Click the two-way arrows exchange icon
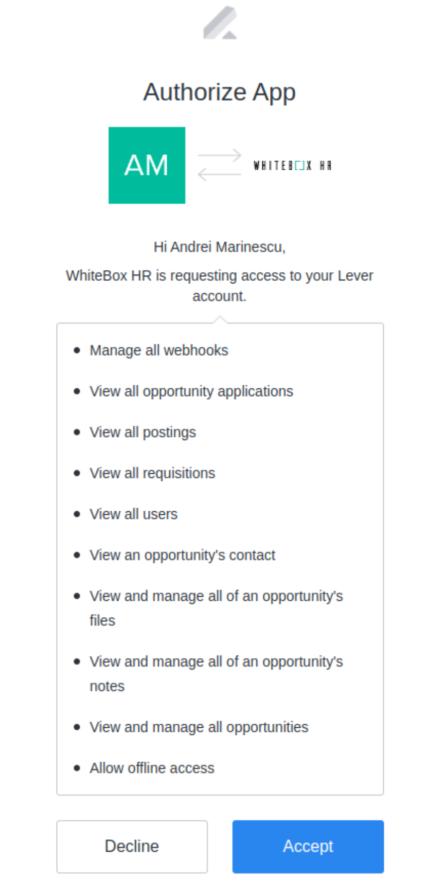This screenshot has height=894, width=427. pyautogui.click(x=219, y=165)
